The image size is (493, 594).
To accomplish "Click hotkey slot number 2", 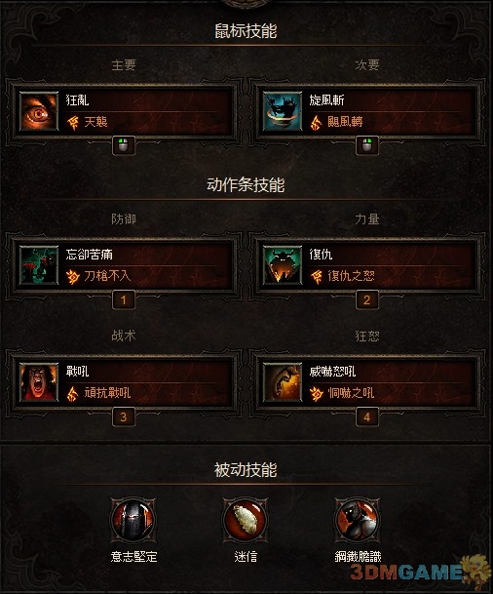I will (367, 300).
